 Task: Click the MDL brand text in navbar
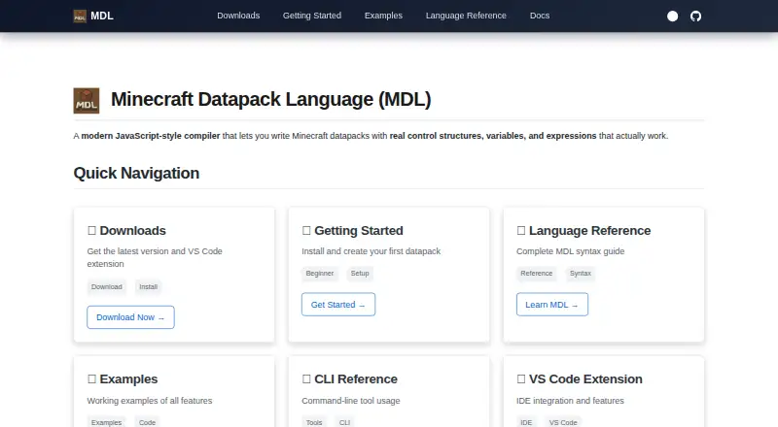(x=102, y=16)
